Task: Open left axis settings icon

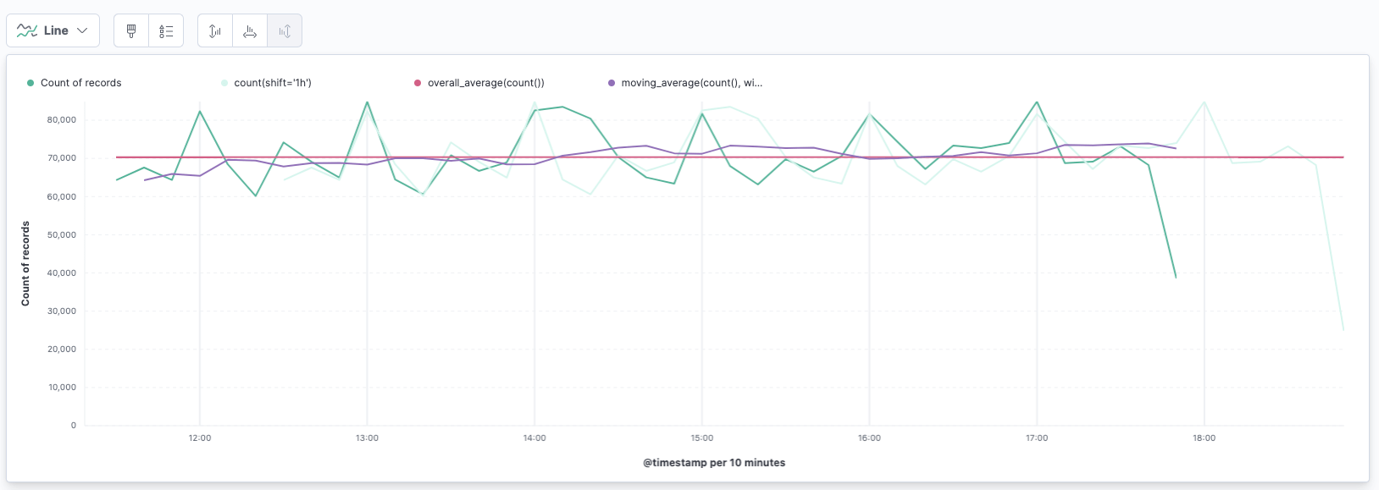Action: tap(215, 31)
